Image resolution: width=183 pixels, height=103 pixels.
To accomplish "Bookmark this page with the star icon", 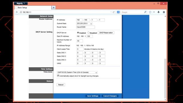I will 150,12.
